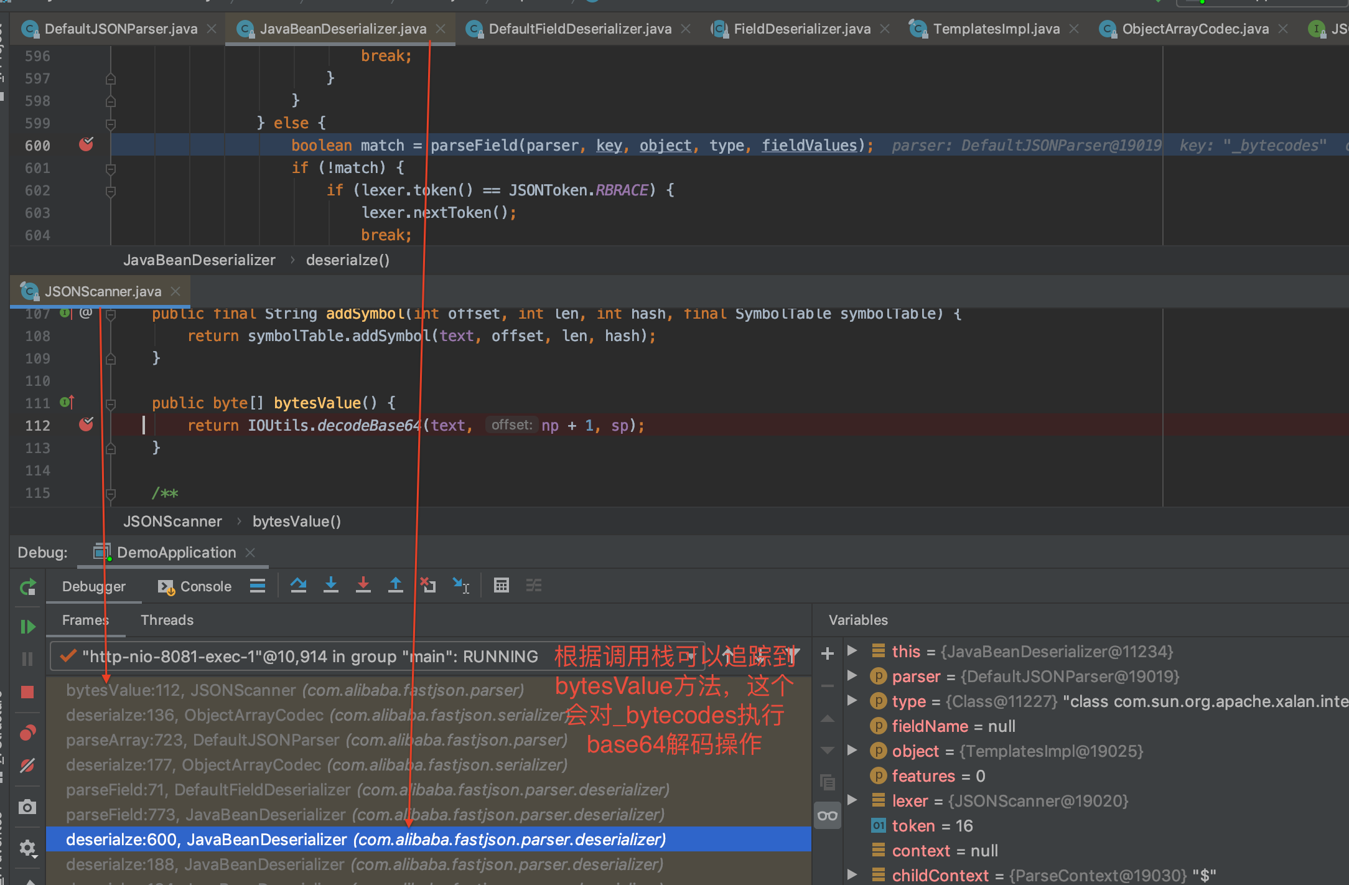
Task: Switch to DefaultJSONParser.java tab
Action: click(121, 29)
